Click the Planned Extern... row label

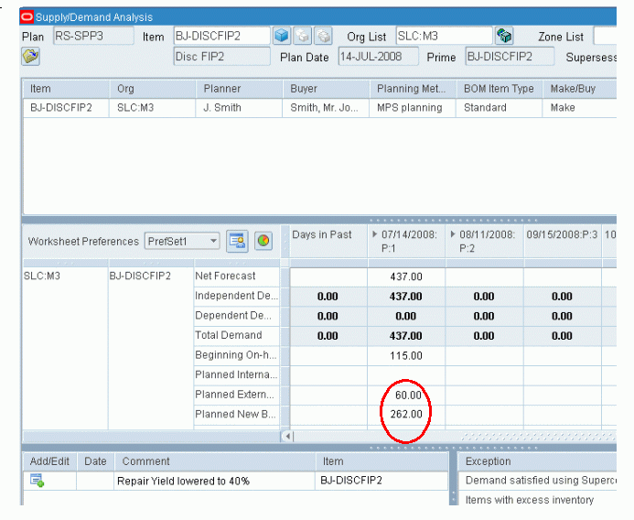coord(237,395)
